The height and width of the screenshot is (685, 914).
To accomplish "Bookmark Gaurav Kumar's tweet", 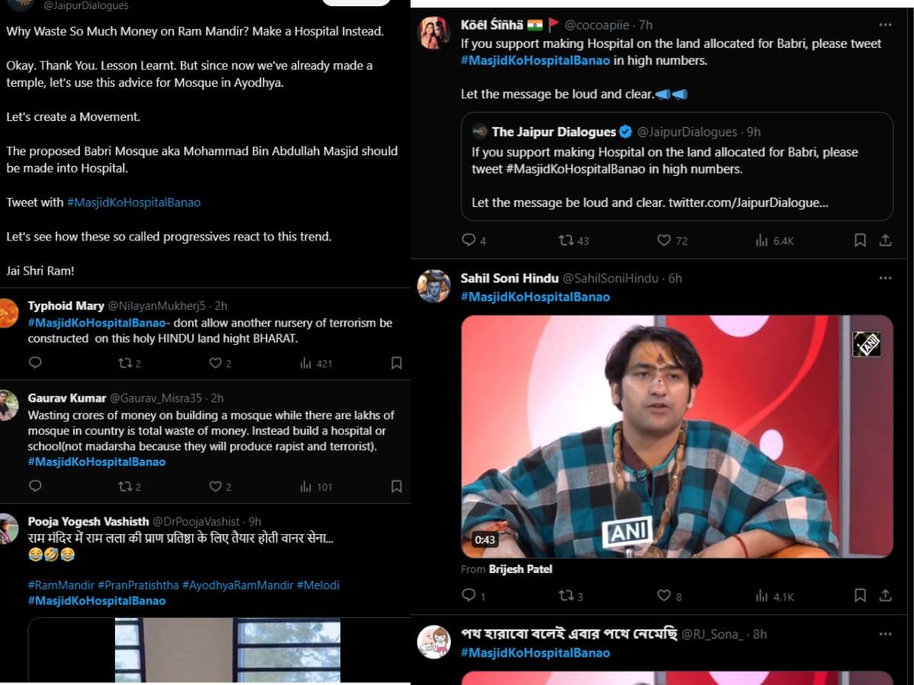I will point(396,486).
